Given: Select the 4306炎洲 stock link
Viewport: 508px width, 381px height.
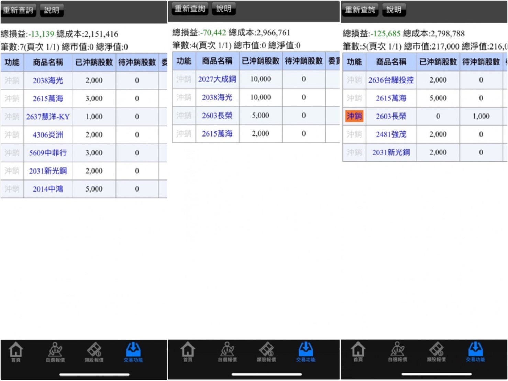Looking at the screenshot, I should (48, 135).
